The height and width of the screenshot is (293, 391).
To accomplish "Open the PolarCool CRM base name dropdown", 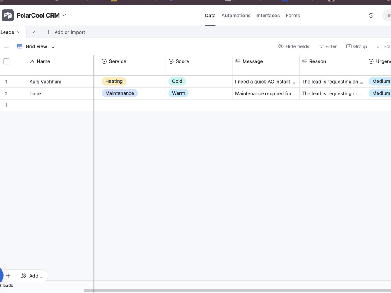I will (64, 16).
